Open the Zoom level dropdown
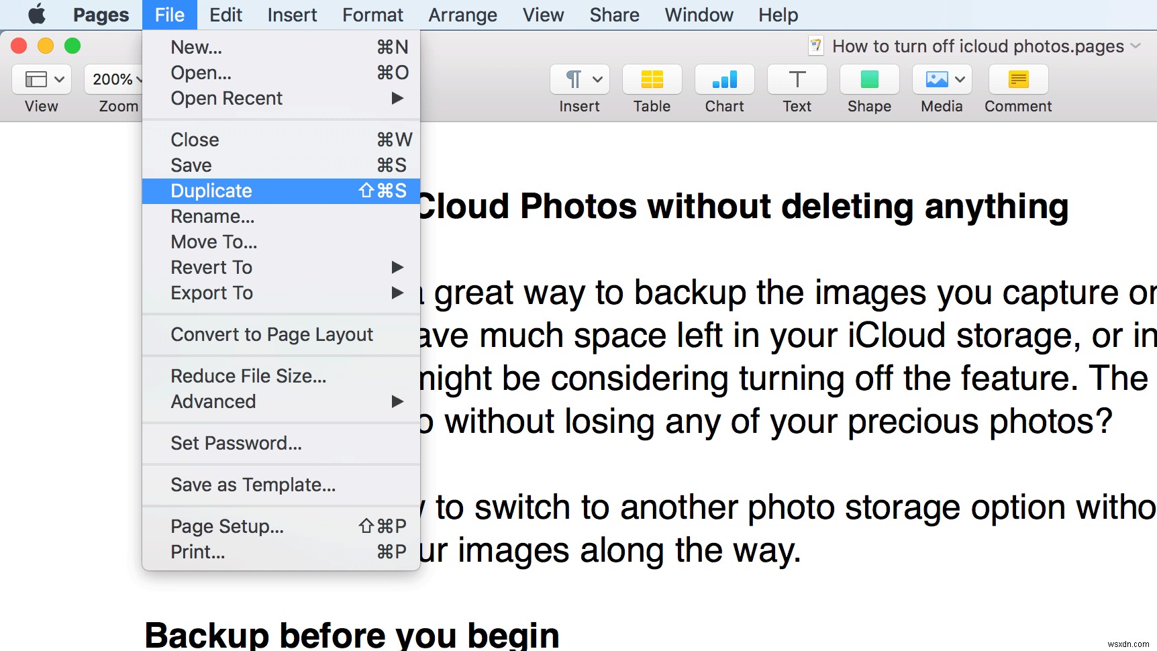The height and width of the screenshot is (651, 1157). point(115,79)
